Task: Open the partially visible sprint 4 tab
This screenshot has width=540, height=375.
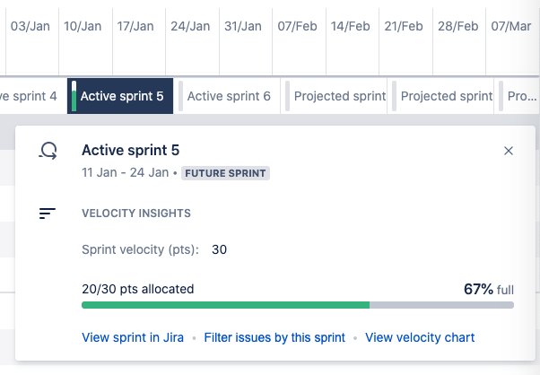Action: tap(29, 96)
